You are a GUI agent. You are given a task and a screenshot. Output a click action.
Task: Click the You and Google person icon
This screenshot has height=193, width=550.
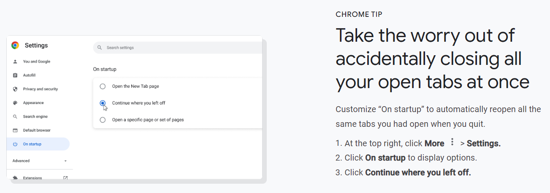click(15, 62)
